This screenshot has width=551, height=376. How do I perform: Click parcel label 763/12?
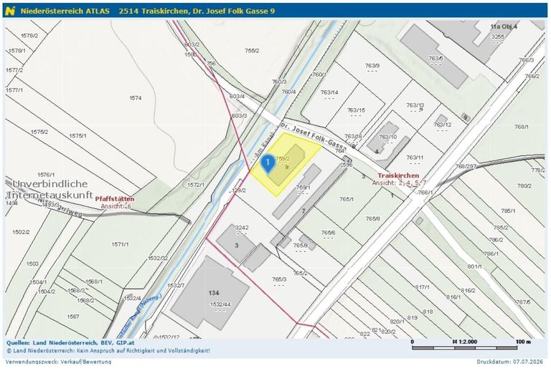[x=443, y=125]
